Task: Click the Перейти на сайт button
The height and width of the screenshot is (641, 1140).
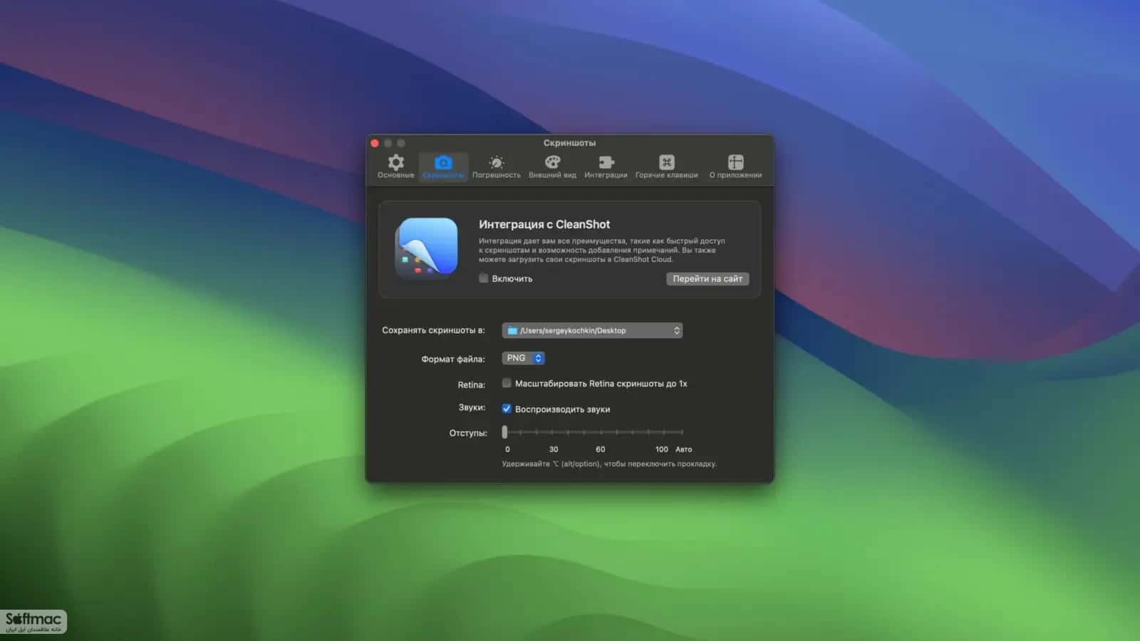Action: pos(708,278)
